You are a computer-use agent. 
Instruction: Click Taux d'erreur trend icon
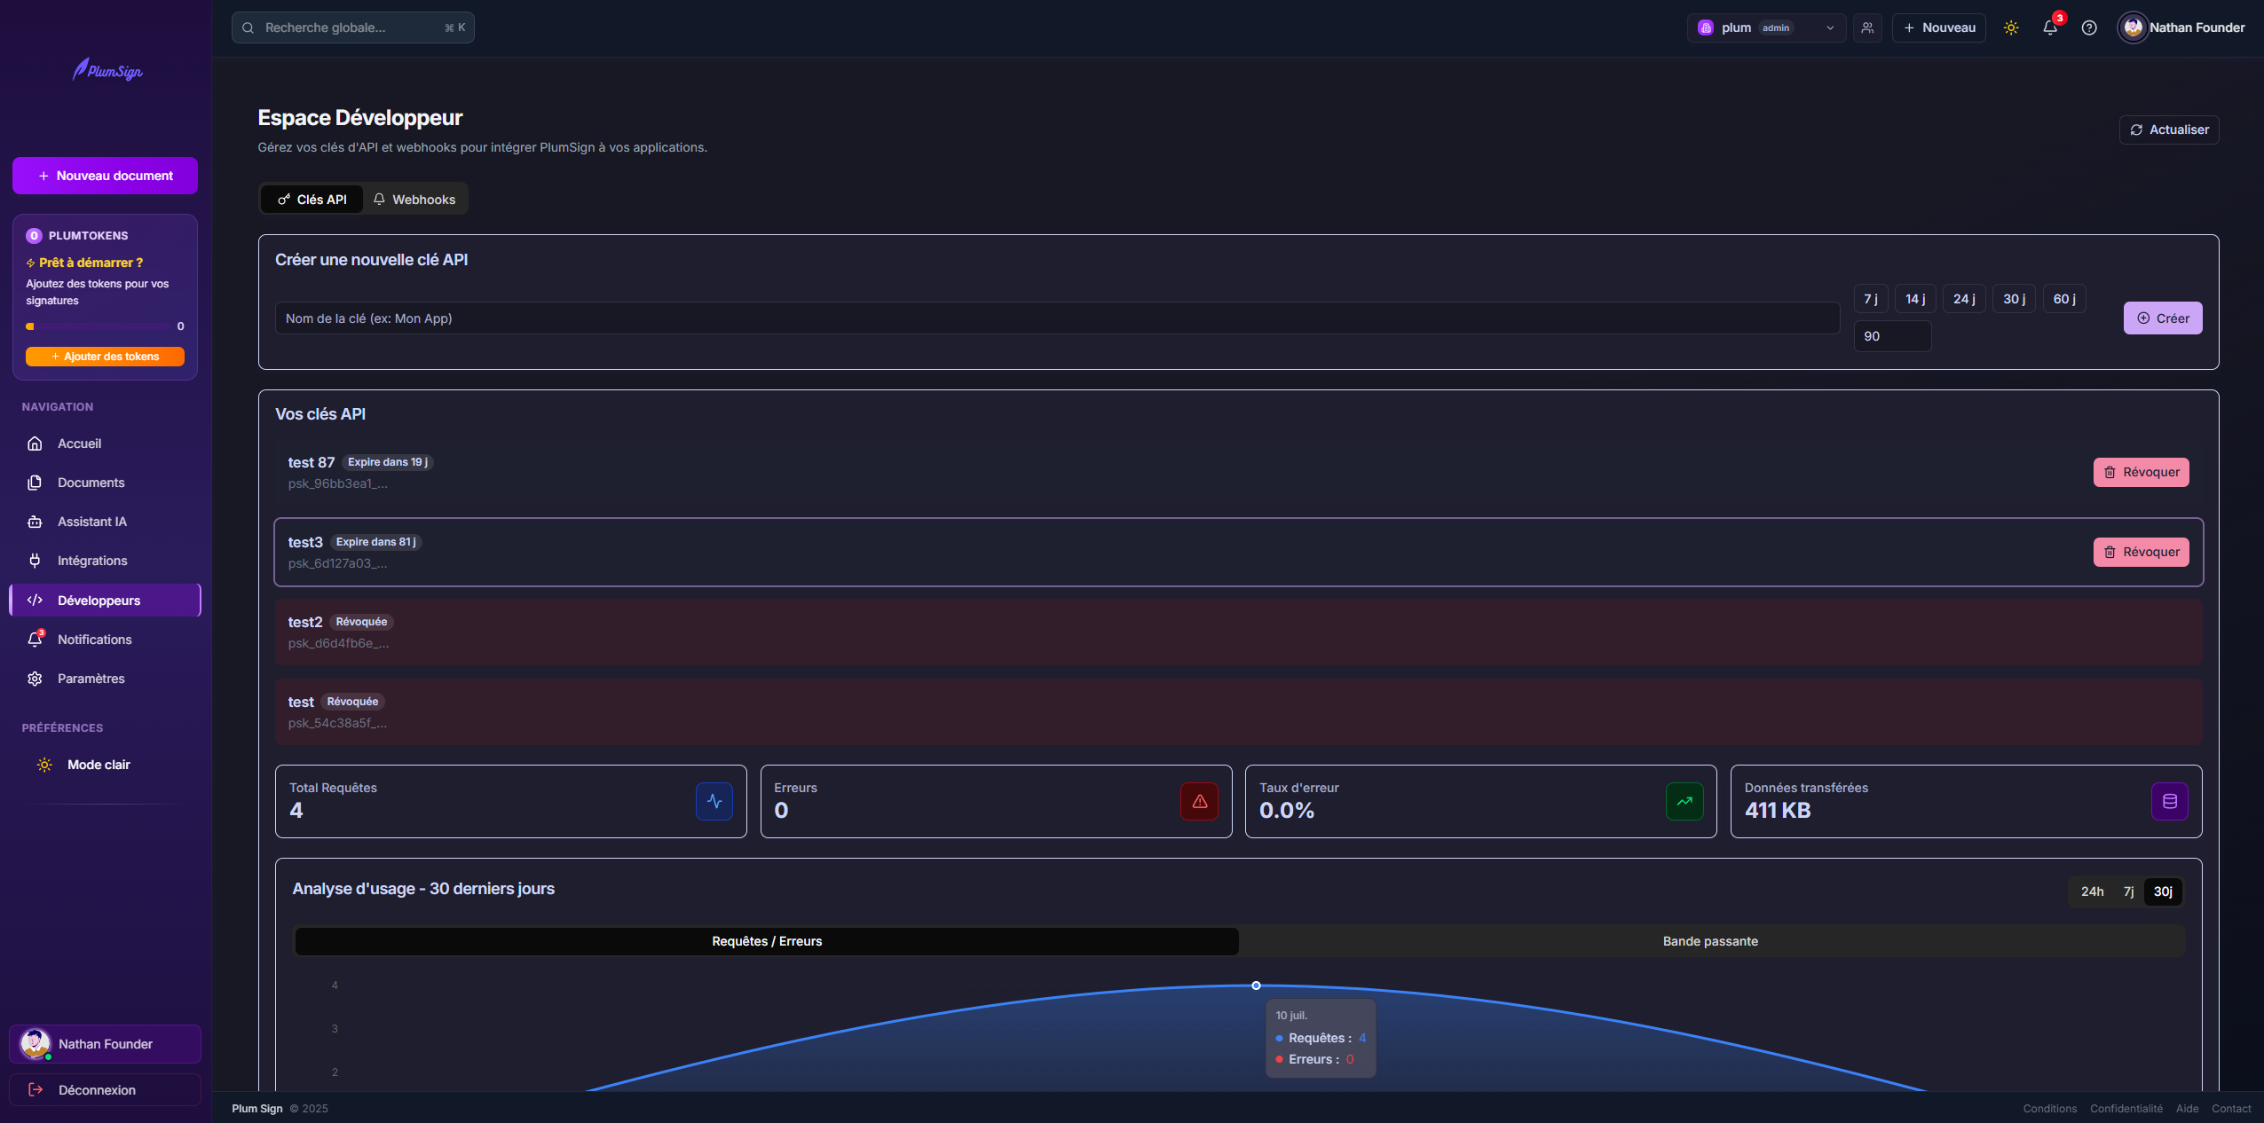point(1684,801)
